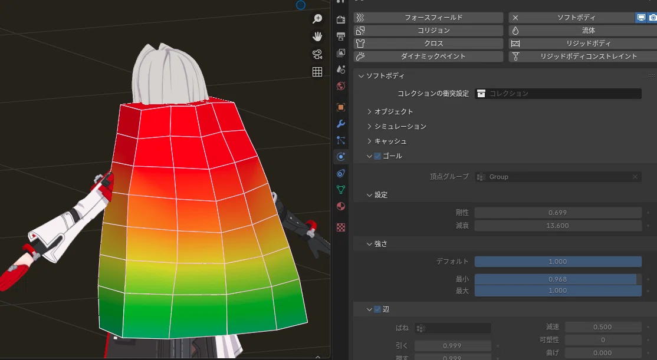The height and width of the screenshot is (360, 657).
Task: Open the Object properties tab (orange square)
Action: 341,107
